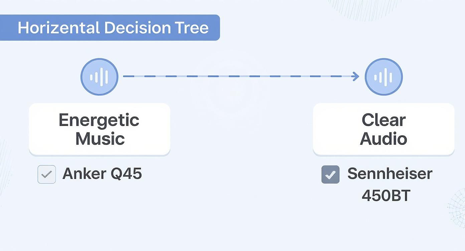Click the word Horizontal in the title
The image size is (465, 251).
coord(59,28)
